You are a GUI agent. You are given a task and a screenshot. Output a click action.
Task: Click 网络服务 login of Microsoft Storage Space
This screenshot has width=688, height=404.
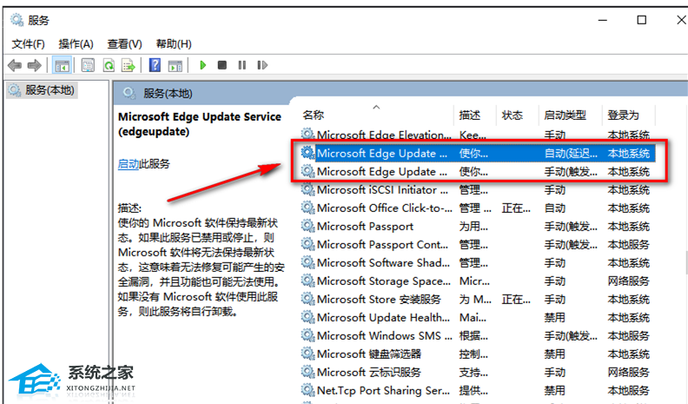pyautogui.click(x=628, y=281)
